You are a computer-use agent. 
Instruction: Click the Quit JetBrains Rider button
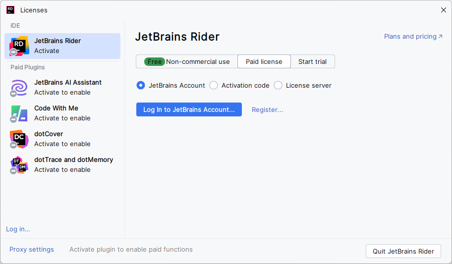[x=403, y=251]
